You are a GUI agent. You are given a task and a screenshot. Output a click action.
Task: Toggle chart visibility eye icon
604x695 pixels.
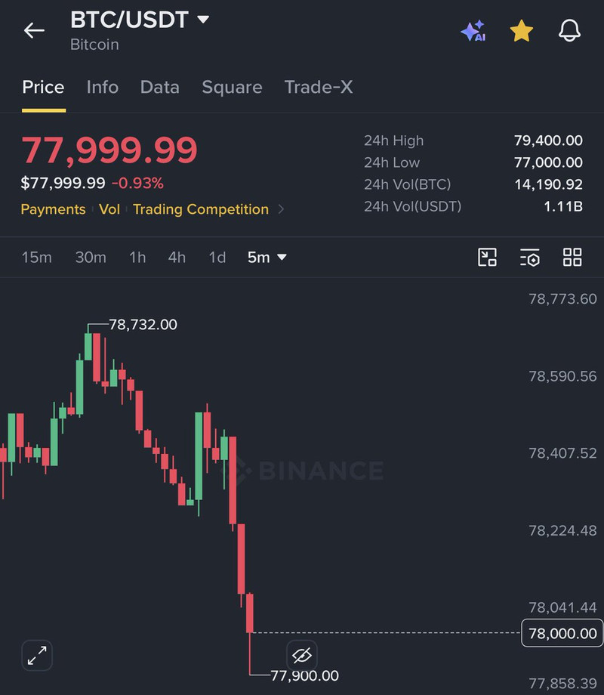pos(302,655)
